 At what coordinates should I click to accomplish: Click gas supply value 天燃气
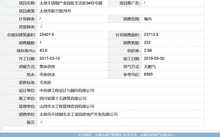(150, 67)
